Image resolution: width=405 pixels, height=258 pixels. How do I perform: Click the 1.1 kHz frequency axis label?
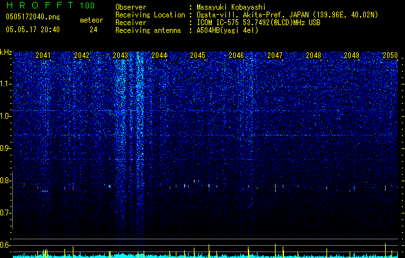coord(6,84)
